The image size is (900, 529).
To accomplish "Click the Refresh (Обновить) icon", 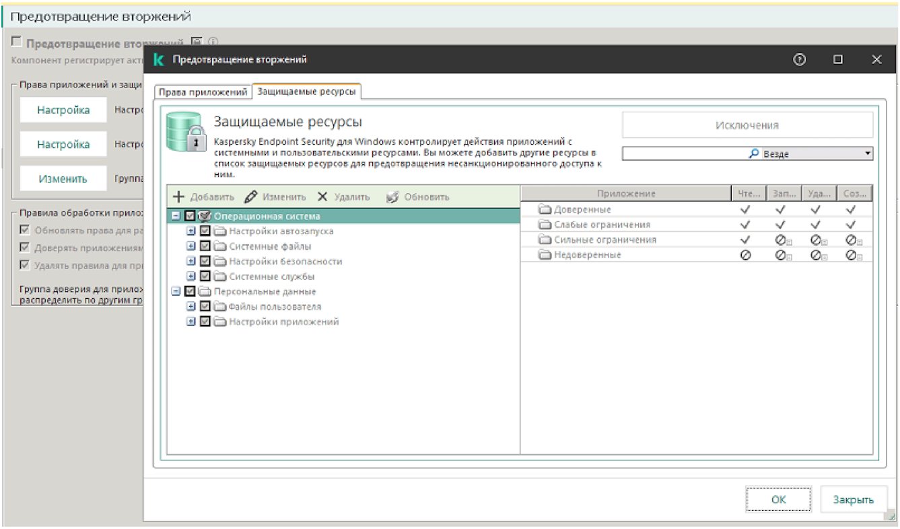I will 393,197.
